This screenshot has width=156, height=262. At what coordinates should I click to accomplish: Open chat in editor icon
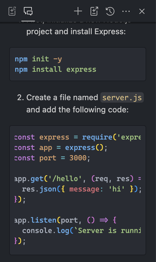[x=94, y=11]
